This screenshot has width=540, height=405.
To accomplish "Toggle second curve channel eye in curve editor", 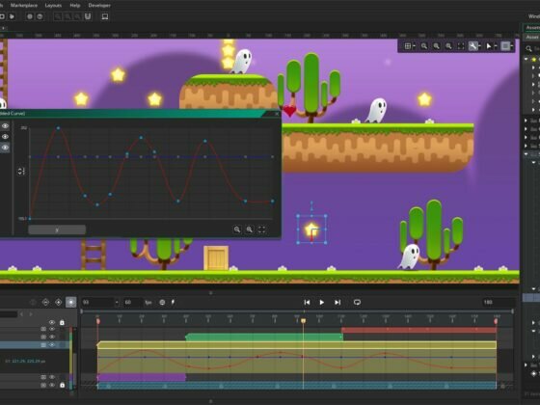I will 5,137.
